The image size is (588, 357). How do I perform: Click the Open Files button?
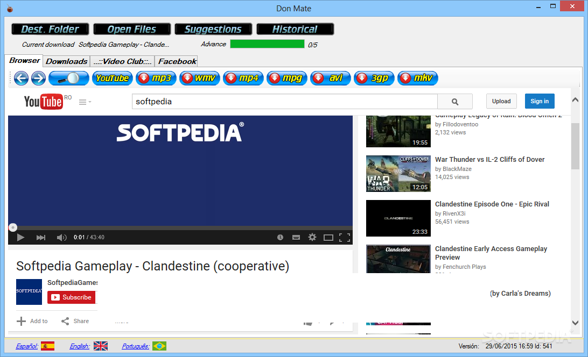(x=132, y=29)
